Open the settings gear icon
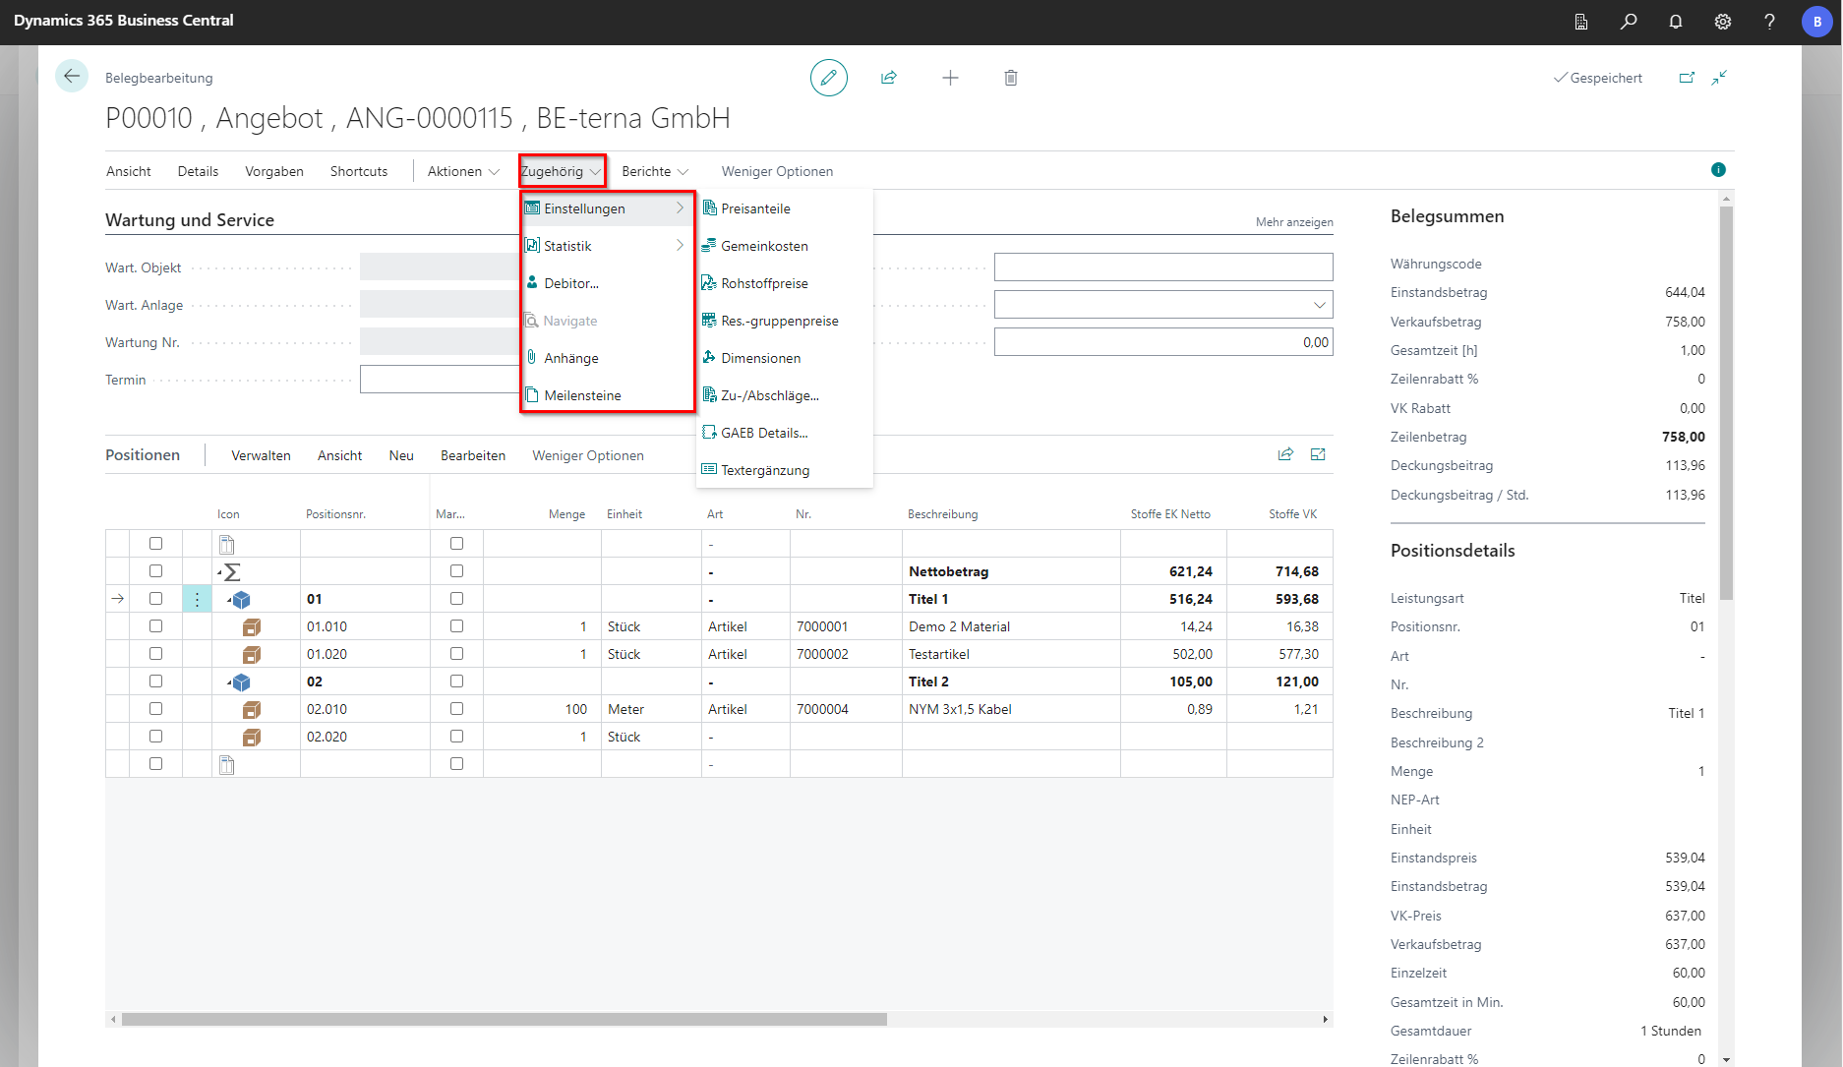The height and width of the screenshot is (1067, 1843). [x=1722, y=22]
